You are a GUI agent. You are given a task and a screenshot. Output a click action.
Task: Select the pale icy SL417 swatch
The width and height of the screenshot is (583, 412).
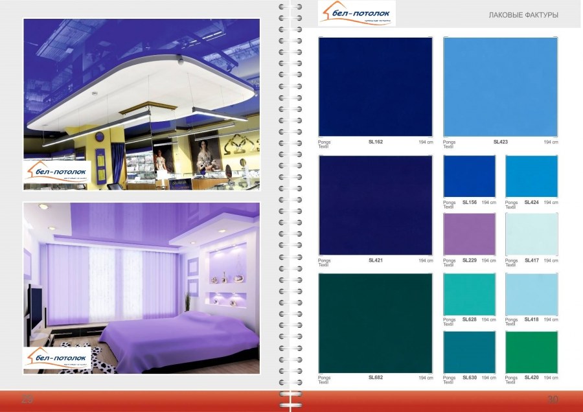point(531,234)
